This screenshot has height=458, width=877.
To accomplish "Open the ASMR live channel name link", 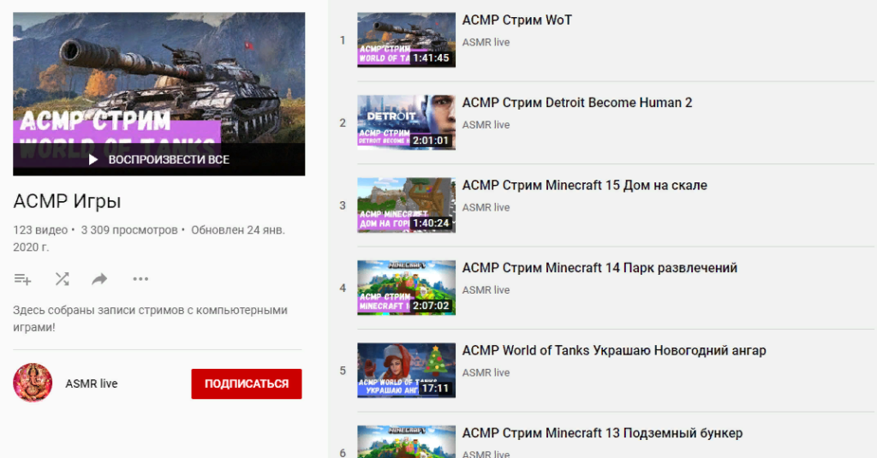I will pyautogui.click(x=92, y=384).
